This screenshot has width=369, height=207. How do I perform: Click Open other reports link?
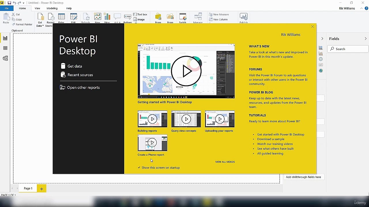80,87
